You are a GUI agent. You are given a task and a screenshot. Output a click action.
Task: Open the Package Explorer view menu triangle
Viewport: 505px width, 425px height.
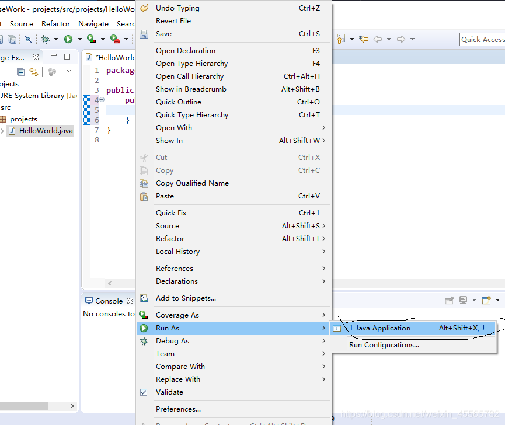pos(69,70)
